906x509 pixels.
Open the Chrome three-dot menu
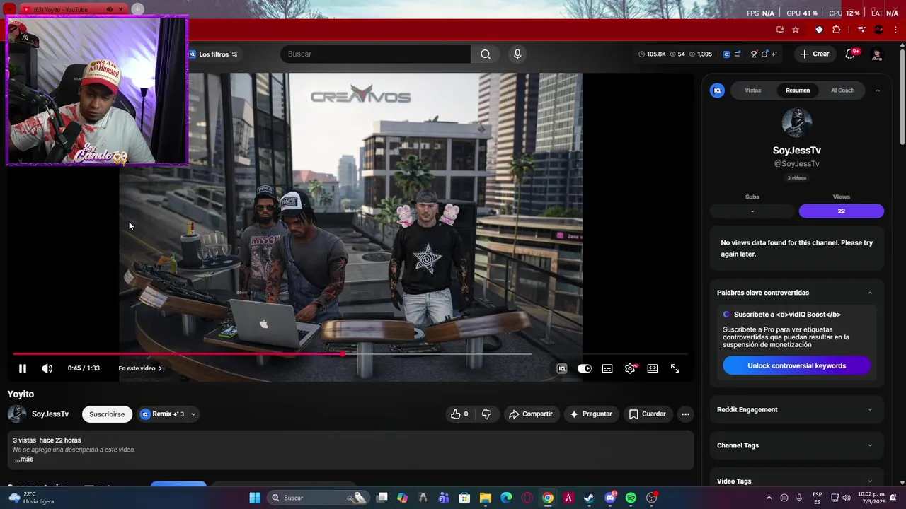coord(895,30)
